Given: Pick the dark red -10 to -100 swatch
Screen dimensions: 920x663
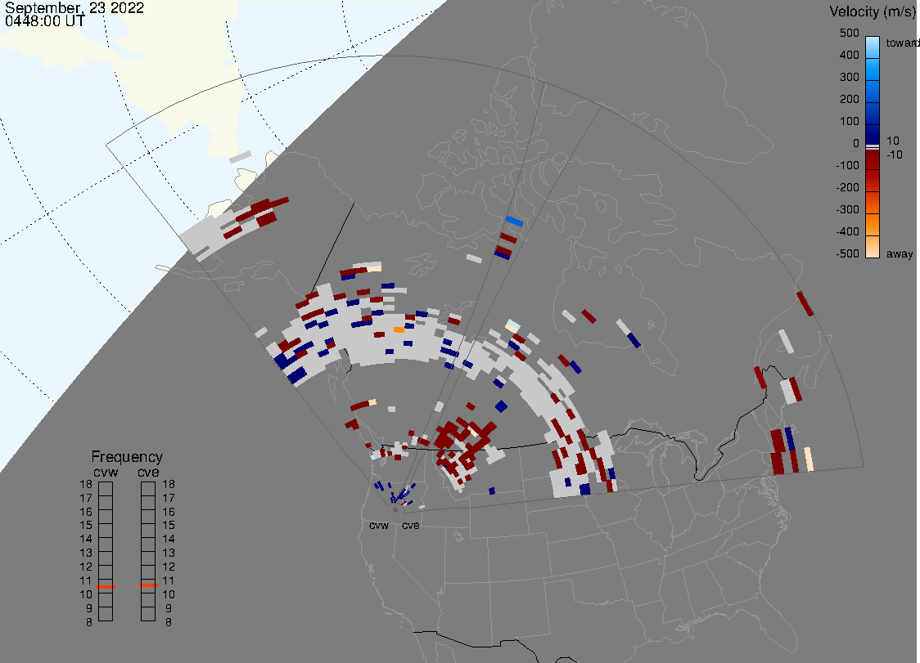Looking at the screenshot, I should click(873, 159).
